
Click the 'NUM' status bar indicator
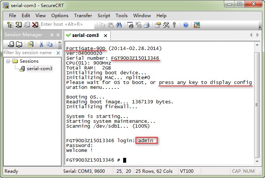249,171
